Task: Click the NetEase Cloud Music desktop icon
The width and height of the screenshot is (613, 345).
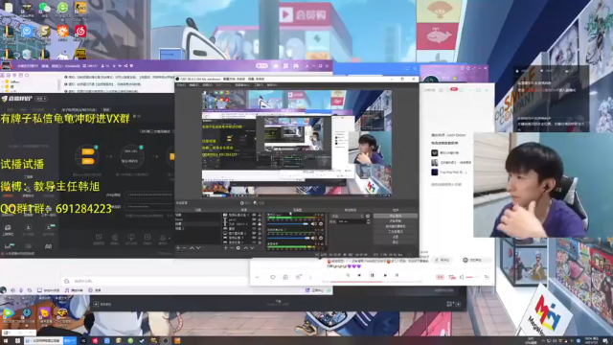Action: tap(80, 32)
